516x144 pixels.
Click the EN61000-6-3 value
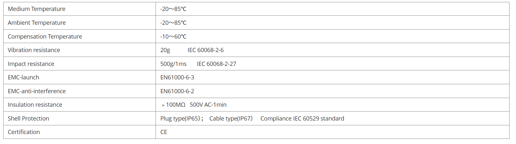(177, 77)
